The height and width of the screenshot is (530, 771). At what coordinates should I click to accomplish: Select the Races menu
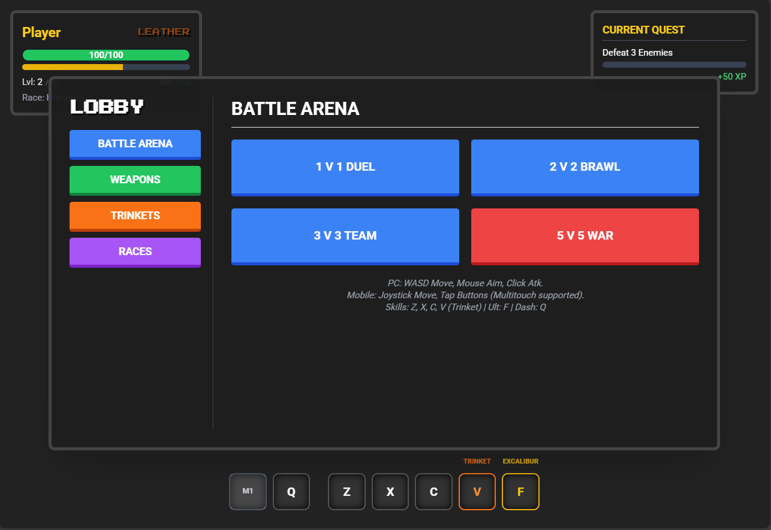[135, 252]
